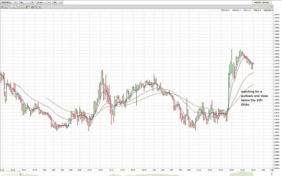Click the red-orange arrow marker icon
Screen dimensions: 282x176
tap(27, 7)
